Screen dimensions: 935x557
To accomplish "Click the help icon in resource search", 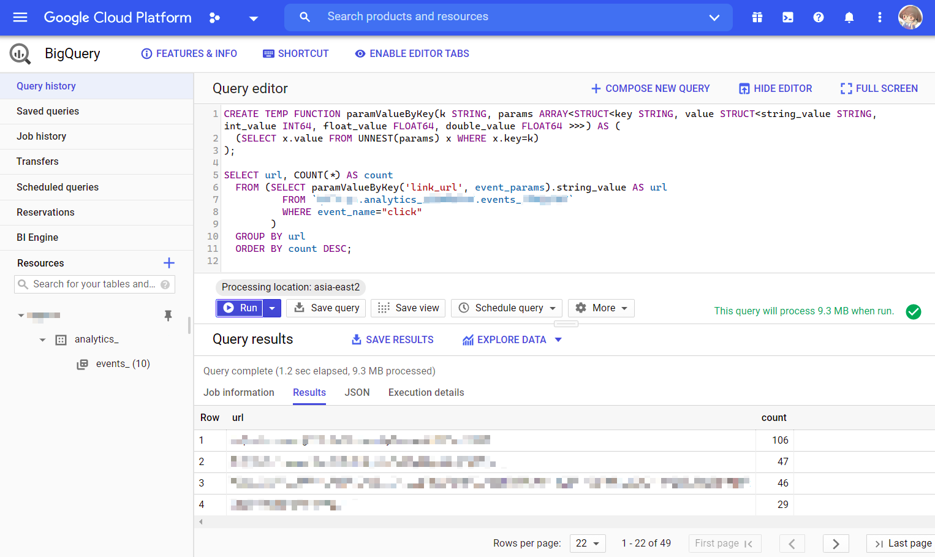I will 165,284.
